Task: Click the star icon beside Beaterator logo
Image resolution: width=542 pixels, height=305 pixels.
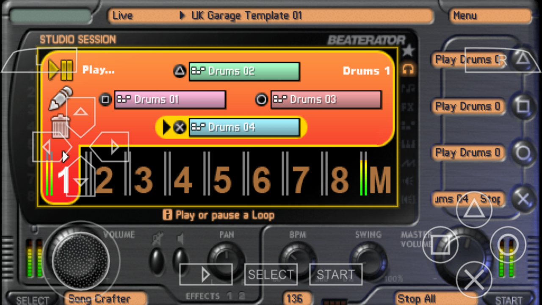Action: pyautogui.click(x=408, y=51)
